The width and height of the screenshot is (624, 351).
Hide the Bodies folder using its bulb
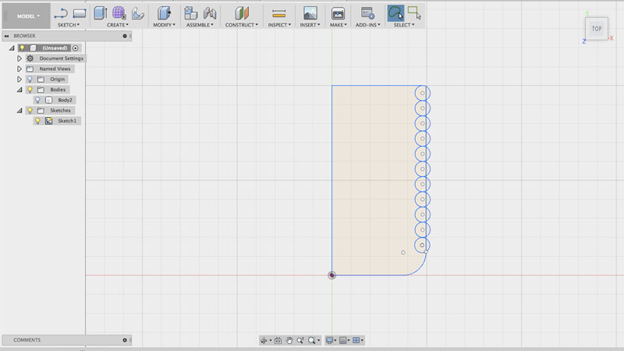[30, 90]
